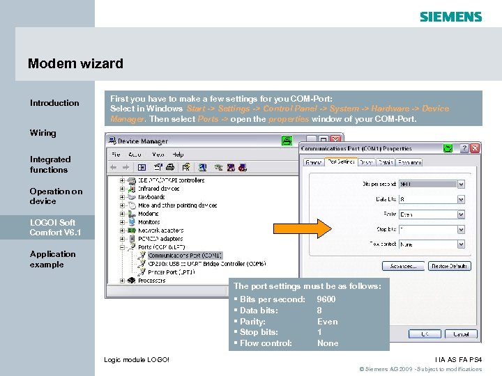Open the Parity dropdown showing Even

tap(461, 214)
